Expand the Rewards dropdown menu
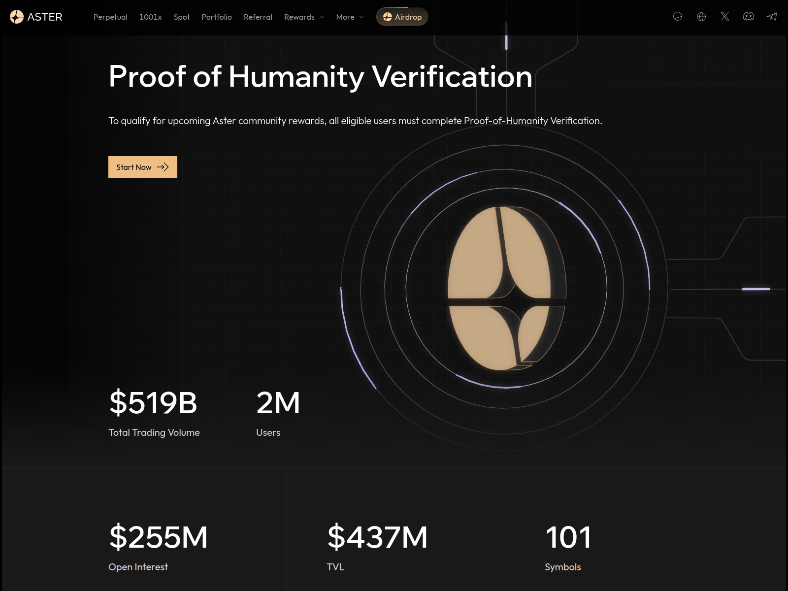788x591 pixels. click(x=304, y=17)
